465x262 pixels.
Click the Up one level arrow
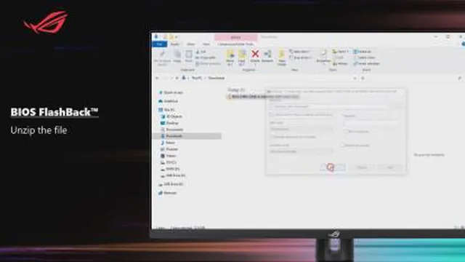(x=177, y=78)
